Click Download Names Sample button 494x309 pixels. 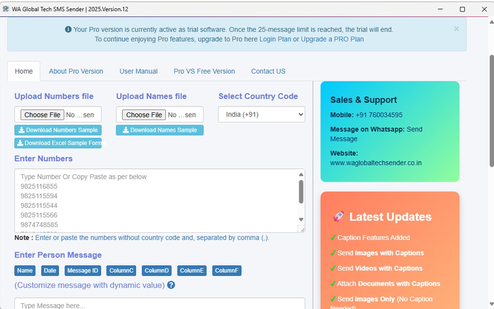tap(160, 130)
